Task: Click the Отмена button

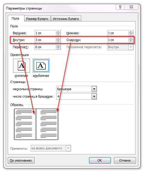Action: [125, 160]
